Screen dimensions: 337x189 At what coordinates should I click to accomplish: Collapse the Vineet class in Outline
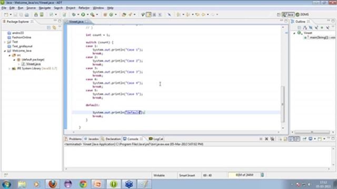[294, 33]
